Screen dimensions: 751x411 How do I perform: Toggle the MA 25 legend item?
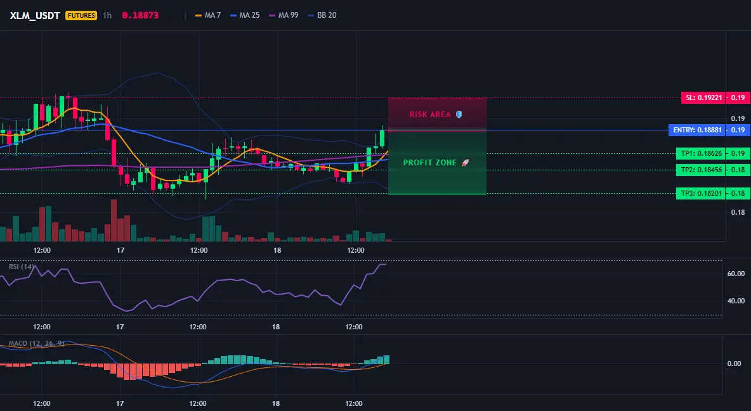[245, 15]
